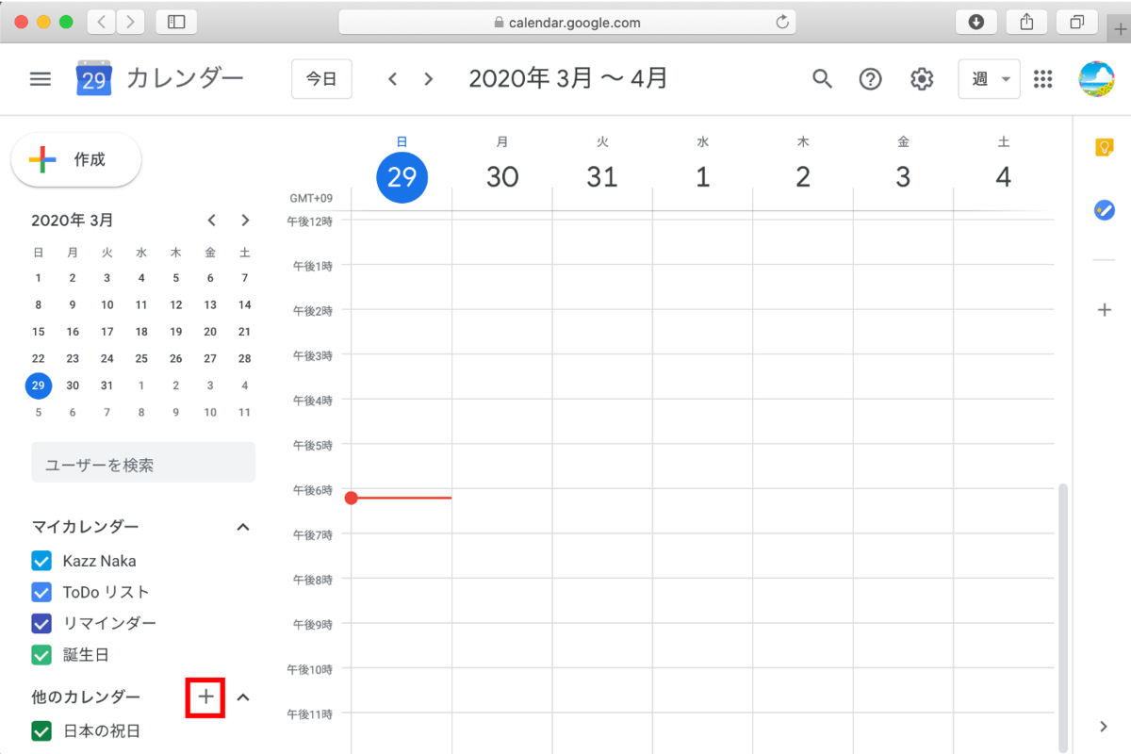Open the Google apps grid icon
Image resolution: width=1131 pixels, height=754 pixels.
tap(1041, 78)
